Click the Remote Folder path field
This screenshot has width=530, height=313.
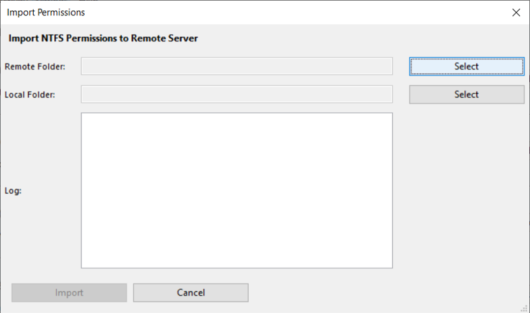tap(237, 66)
